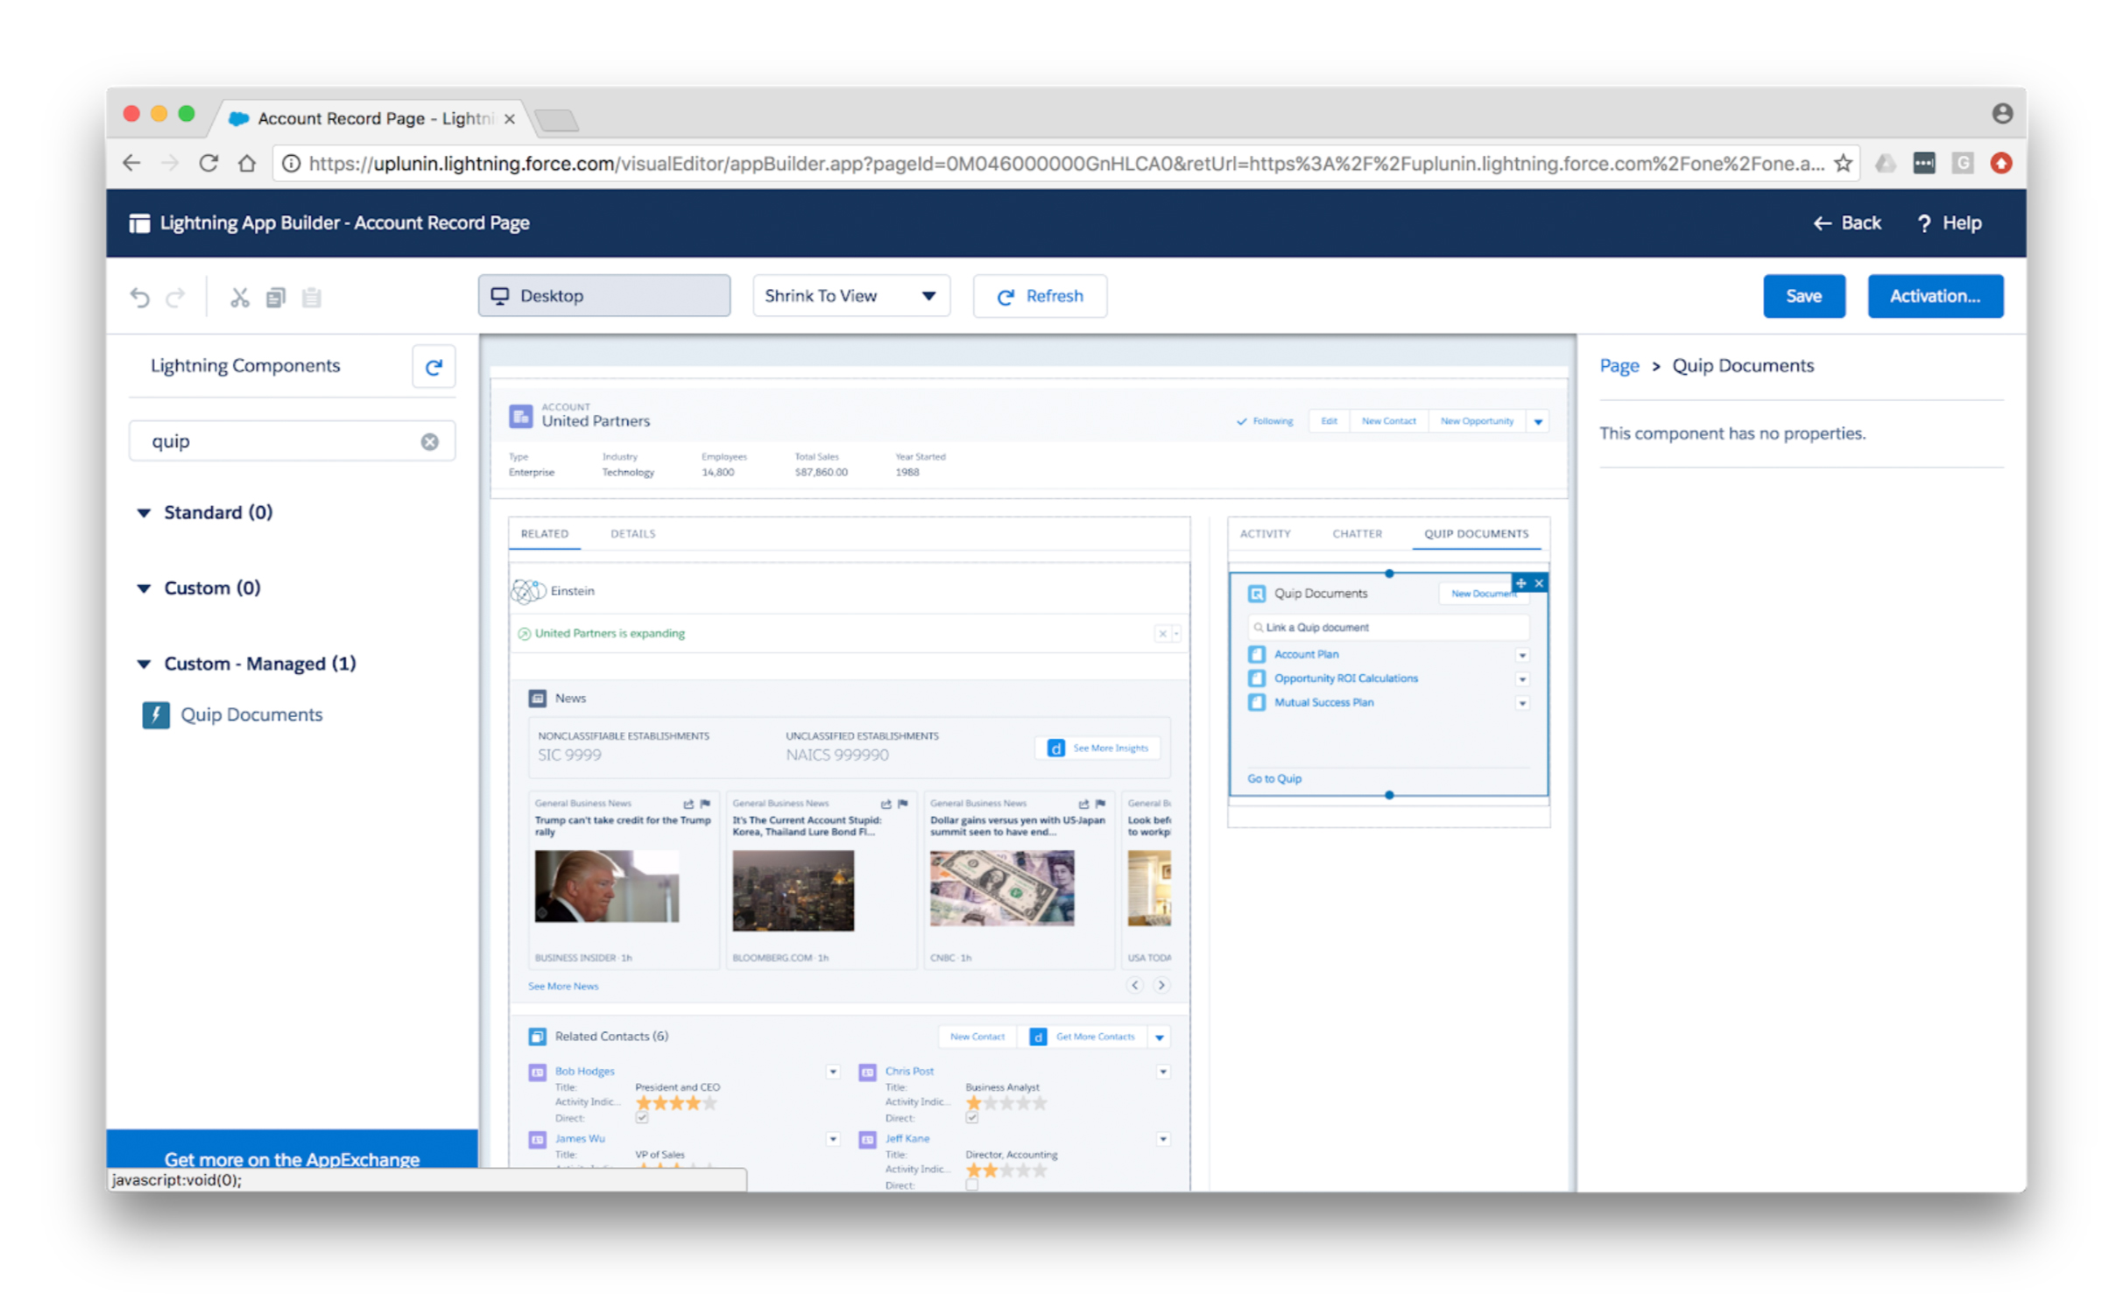Viewport: 2109px width, 1308px height.
Task: Open Bob Hodges contact dropdown
Action: (833, 1072)
